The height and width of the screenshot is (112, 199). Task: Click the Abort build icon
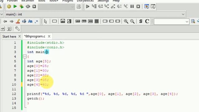click(x=34, y=6)
